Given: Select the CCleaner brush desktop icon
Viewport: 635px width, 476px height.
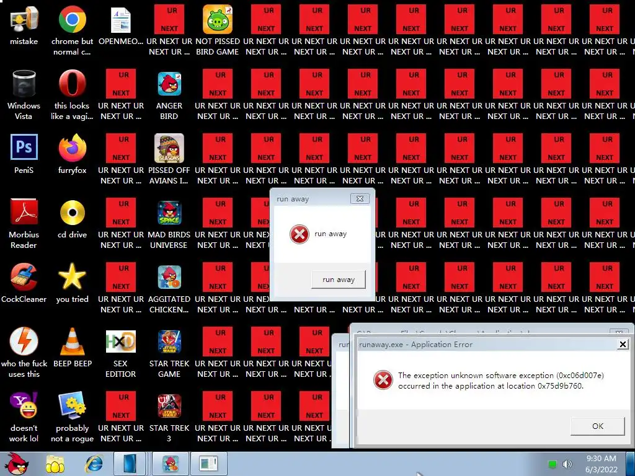Looking at the screenshot, I should (x=24, y=277).
